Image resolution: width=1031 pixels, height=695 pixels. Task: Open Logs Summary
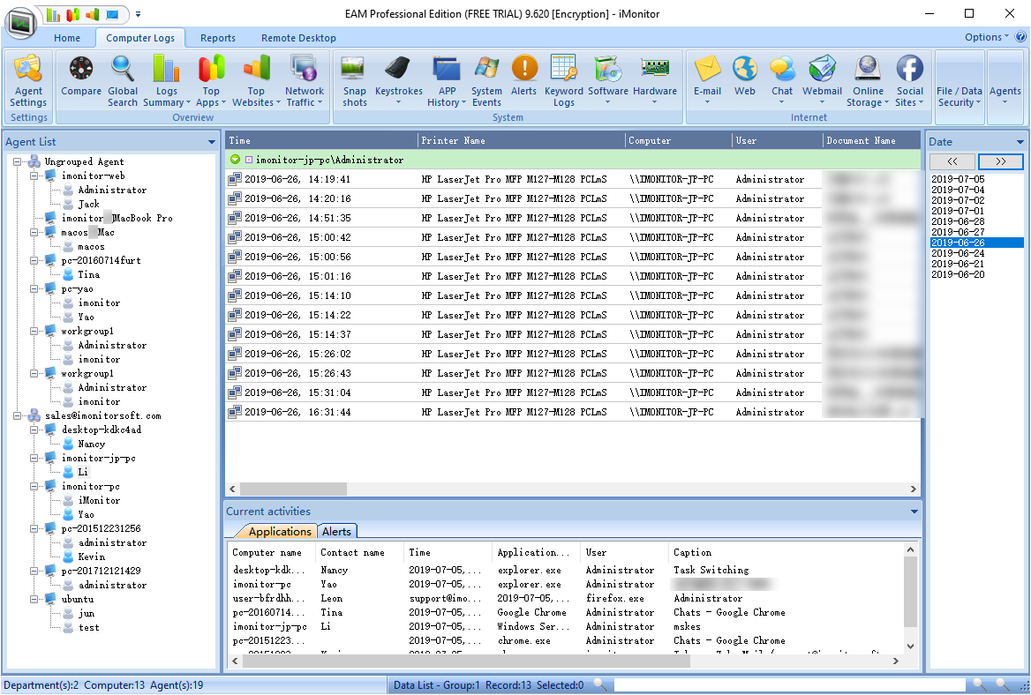(166, 81)
